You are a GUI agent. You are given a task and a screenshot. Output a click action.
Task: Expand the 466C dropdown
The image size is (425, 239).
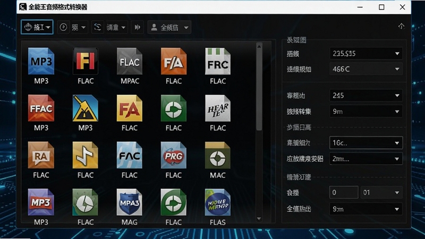(x=366, y=69)
